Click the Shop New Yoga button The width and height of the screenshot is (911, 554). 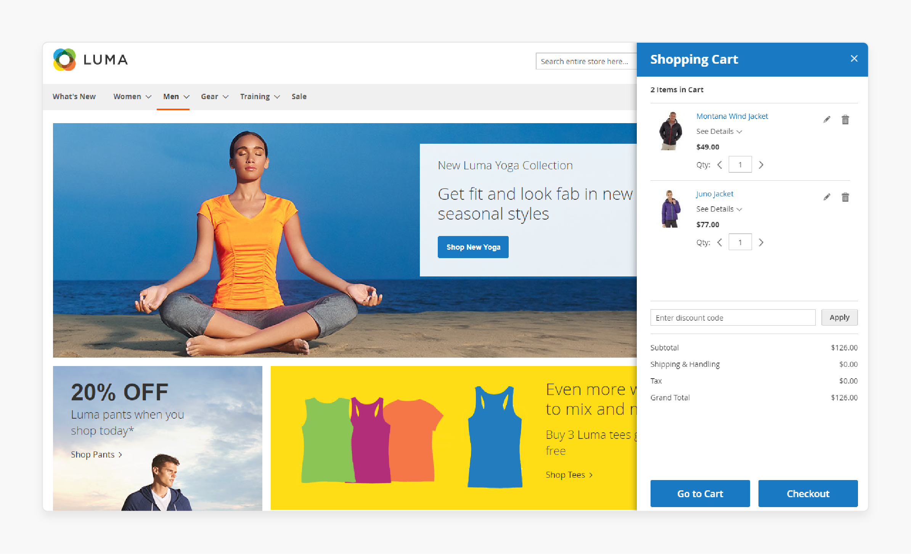coord(473,247)
